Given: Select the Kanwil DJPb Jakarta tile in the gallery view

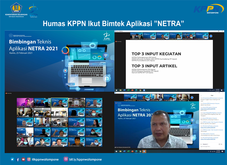Looking at the screenshot, I should click(60, 122).
